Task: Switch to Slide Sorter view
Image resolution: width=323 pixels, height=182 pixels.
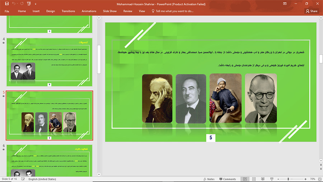Action: coord(254,179)
